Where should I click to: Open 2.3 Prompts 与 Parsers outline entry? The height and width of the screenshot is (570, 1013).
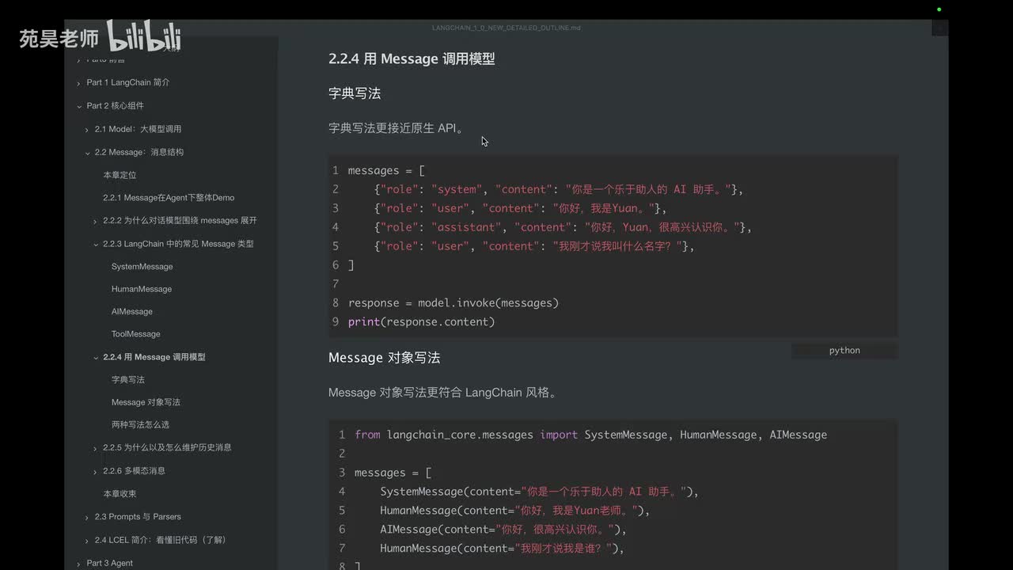click(x=138, y=516)
